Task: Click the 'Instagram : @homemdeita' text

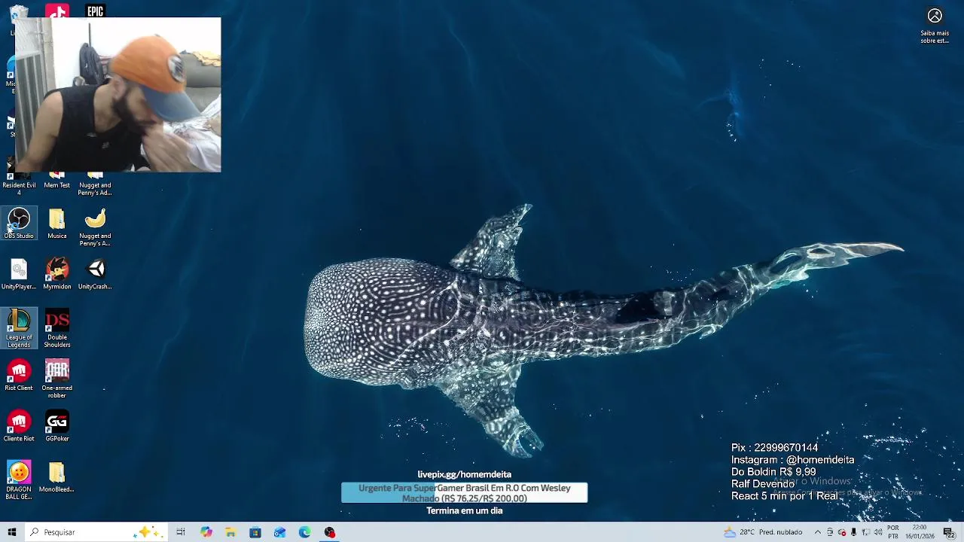Action: coord(792,459)
